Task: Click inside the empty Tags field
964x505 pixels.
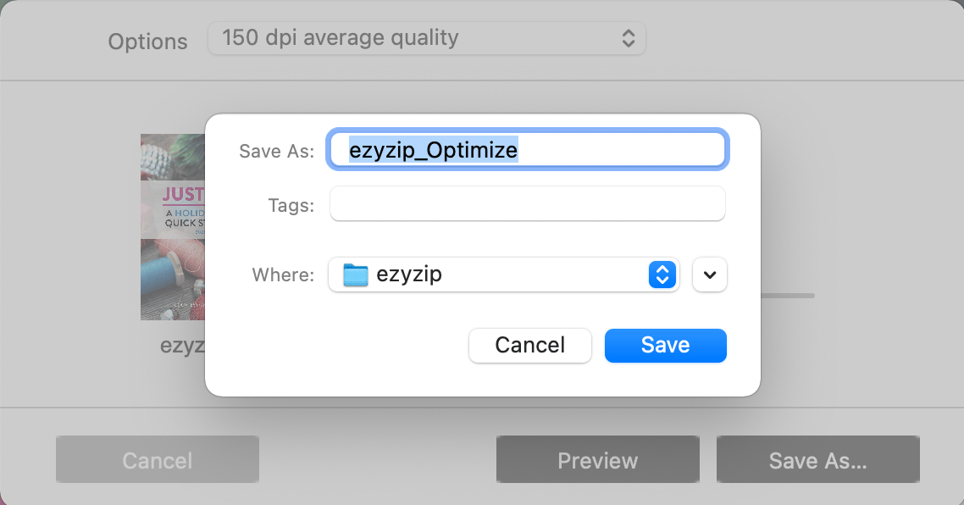Action: pos(527,203)
